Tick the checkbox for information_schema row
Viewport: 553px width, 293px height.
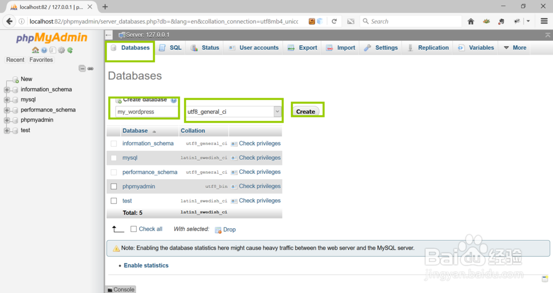pos(113,143)
